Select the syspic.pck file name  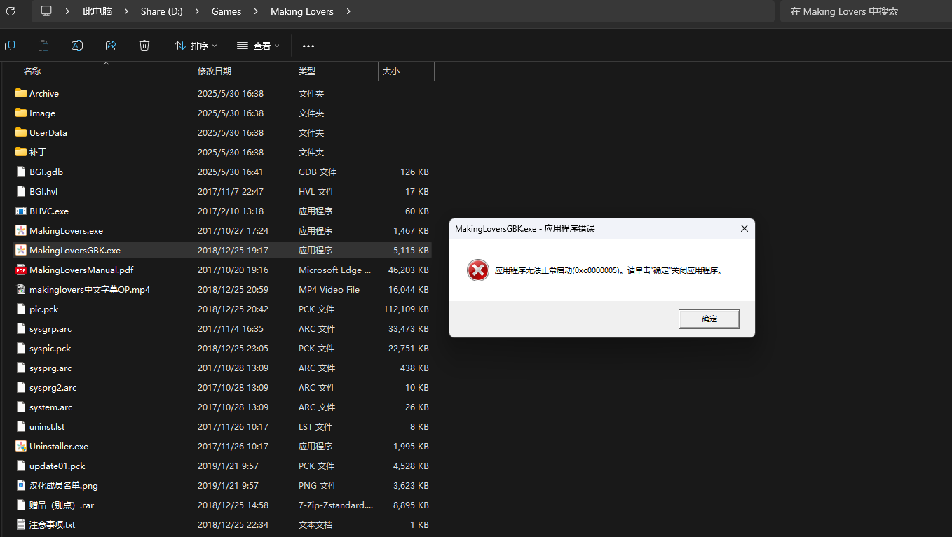50,348
